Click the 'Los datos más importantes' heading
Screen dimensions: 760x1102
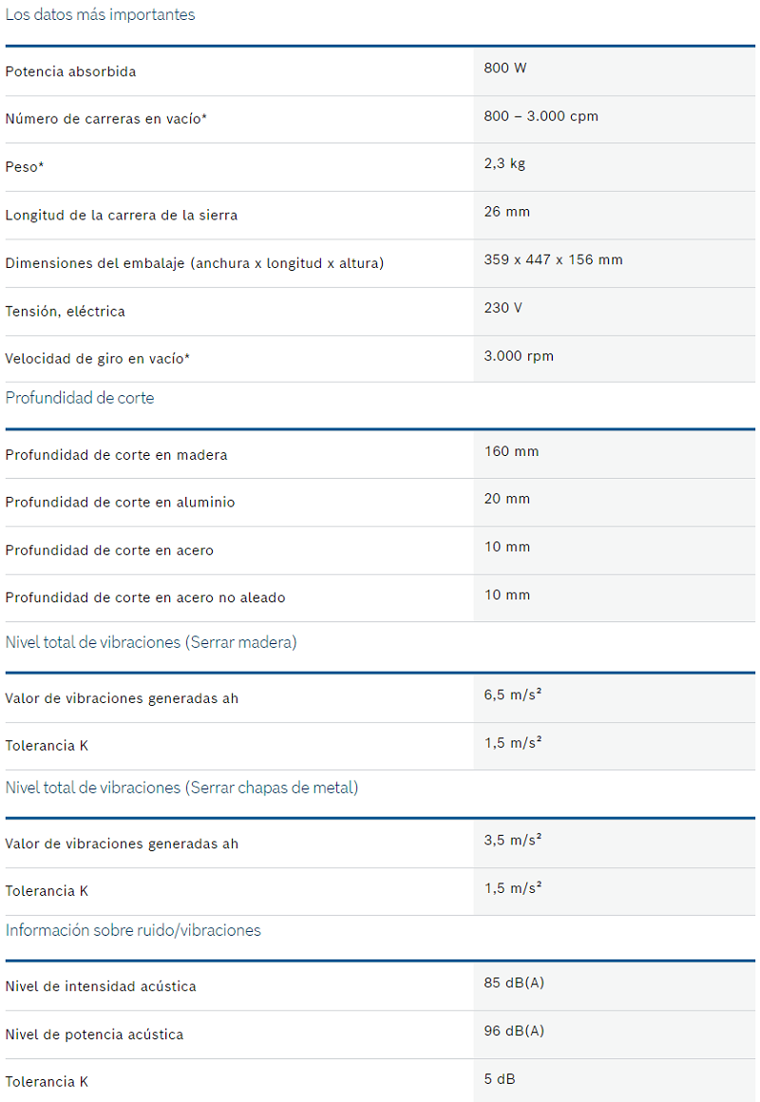coord(100,15)
